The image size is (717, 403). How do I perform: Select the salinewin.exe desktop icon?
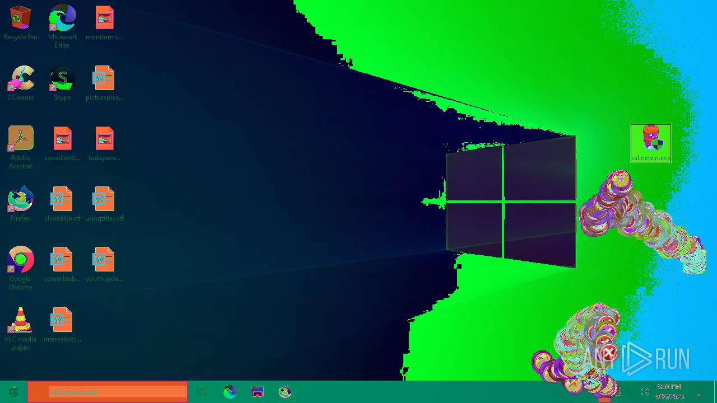coord(650,143)
